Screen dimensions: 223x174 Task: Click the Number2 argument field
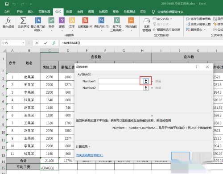pos(121,88)
